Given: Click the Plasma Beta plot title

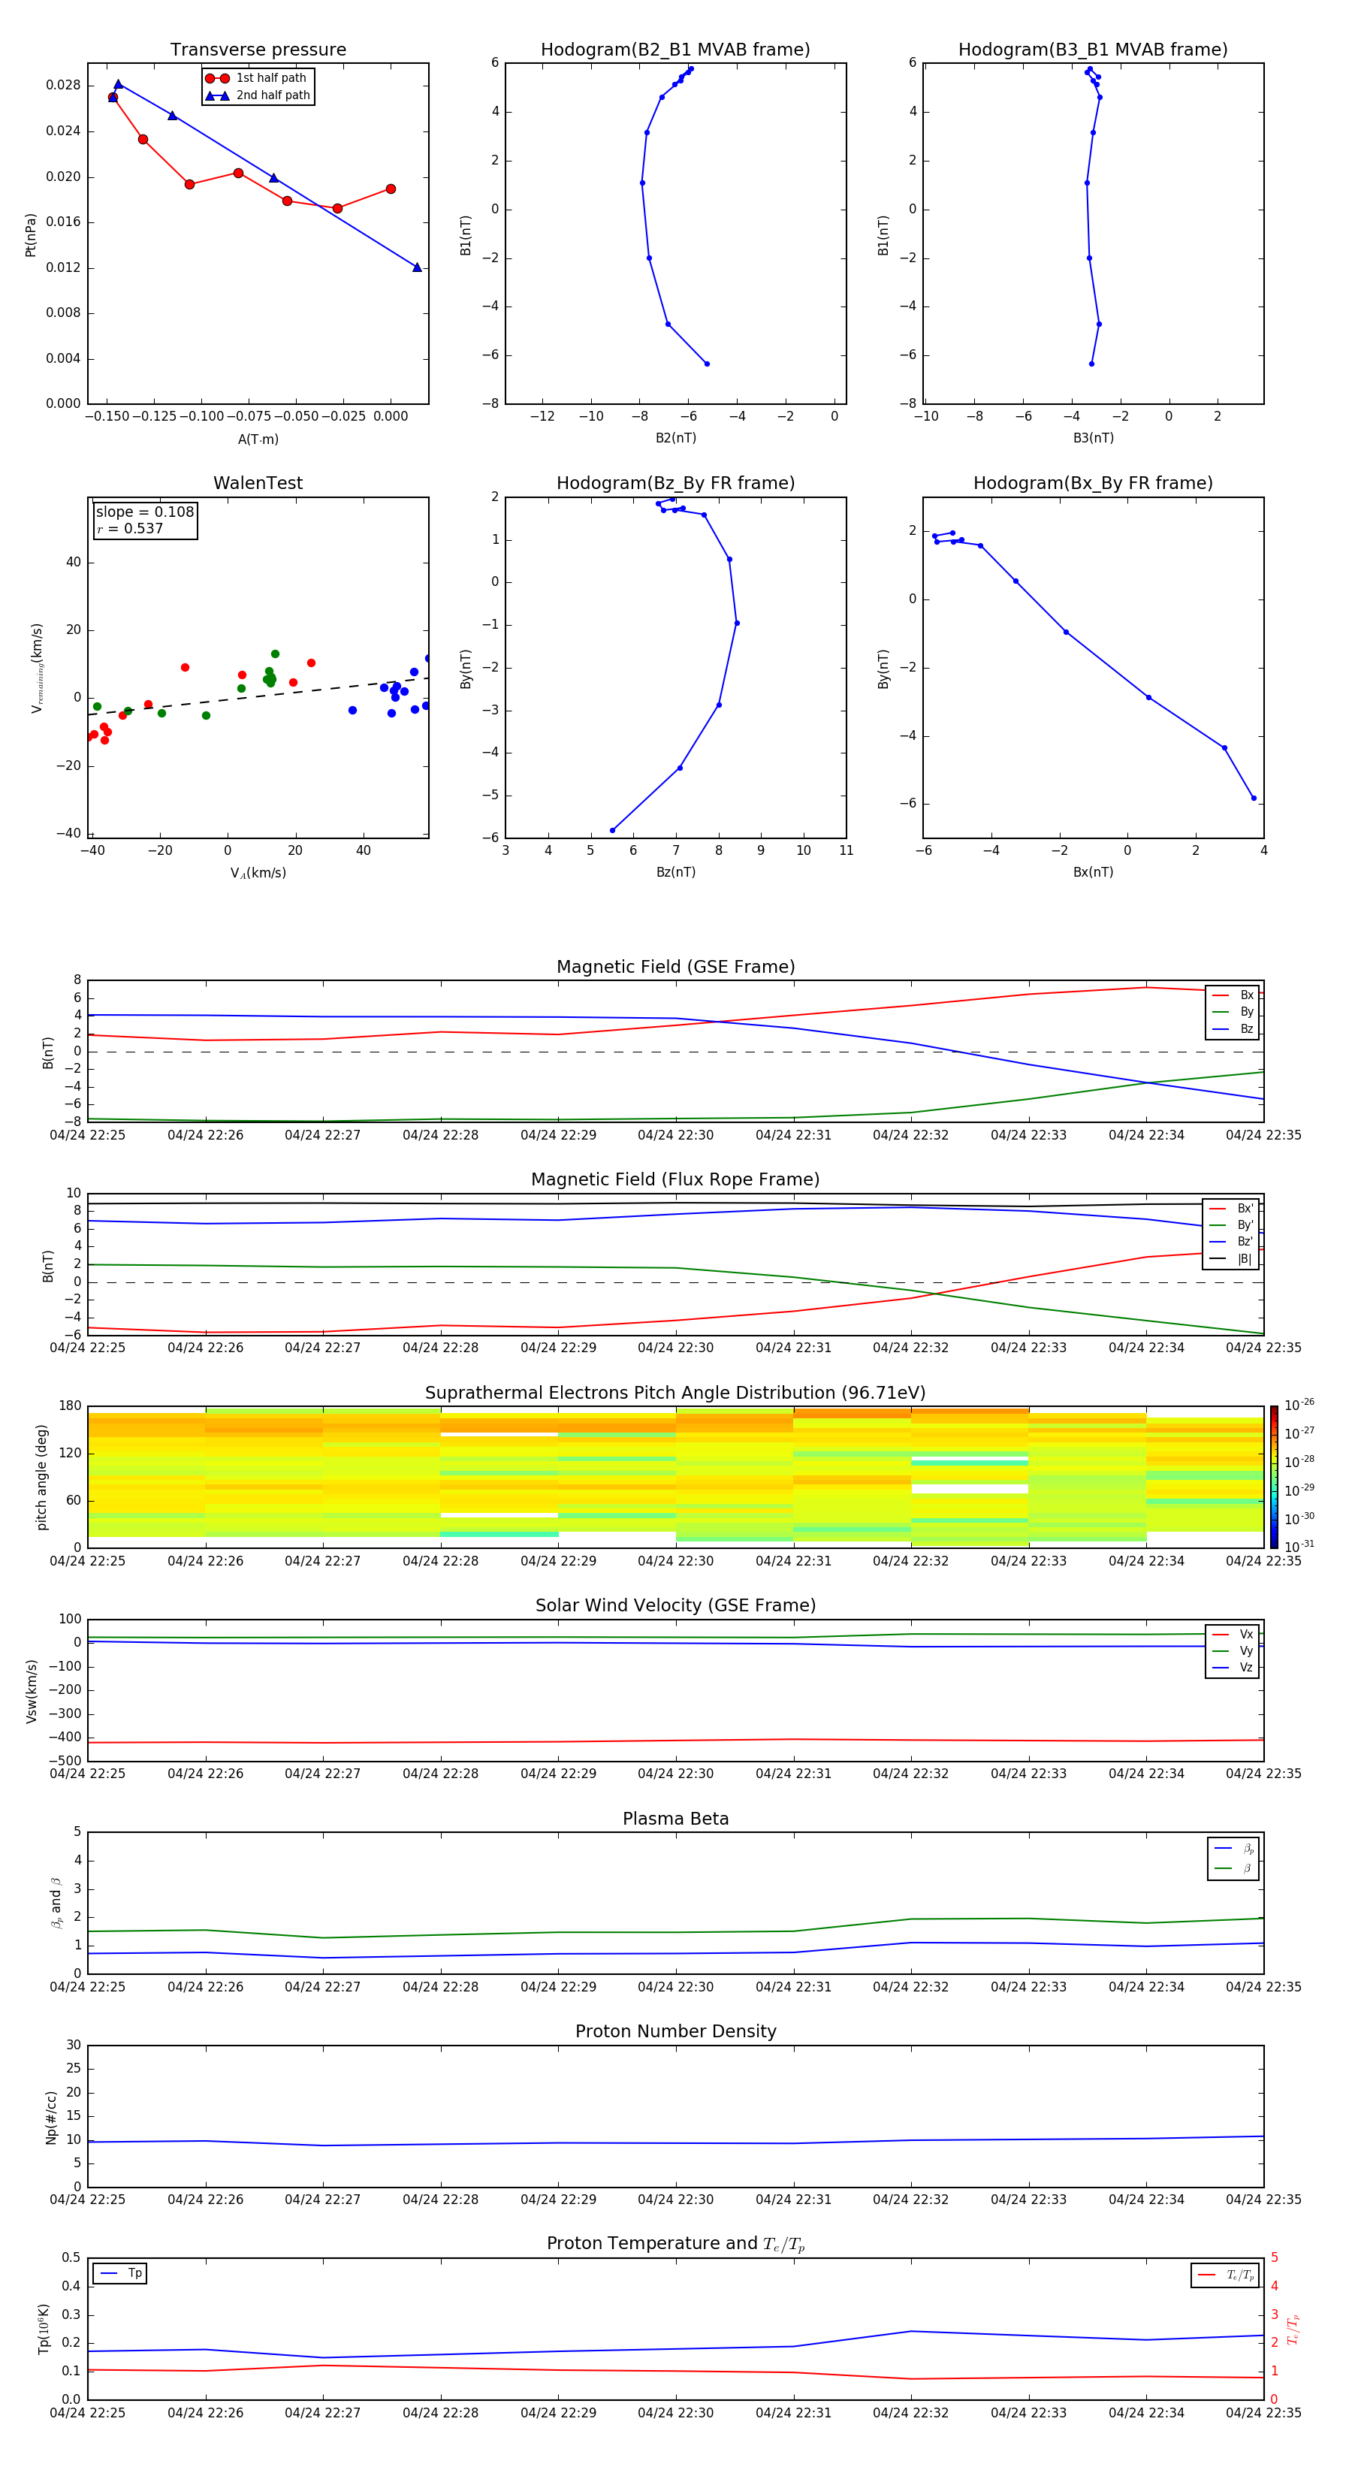Looking at the screenshot, I should 675,1819.
